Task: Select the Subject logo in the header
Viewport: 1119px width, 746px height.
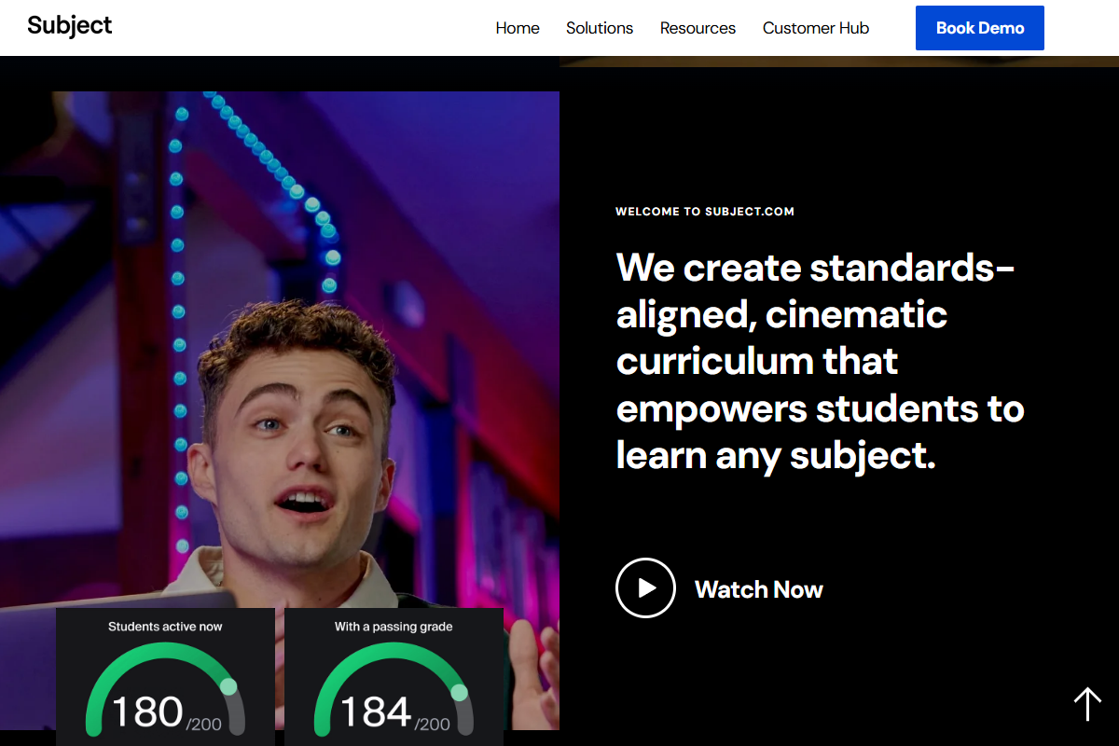Action: (70, 26)
